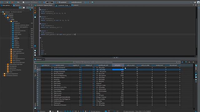Screen dimensions: 200x112
Task: Collapse the Базы данных folder in tree
Action: (3, 14)
